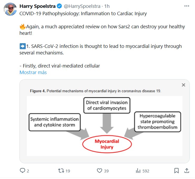Screen dimensions: 195x179
Task: Expand the tweet with Mostrar más
Action: (x=33, y=72)
